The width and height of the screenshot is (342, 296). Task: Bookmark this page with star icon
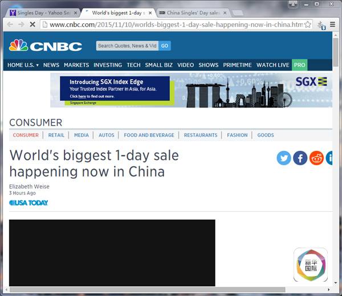[308, 25]
